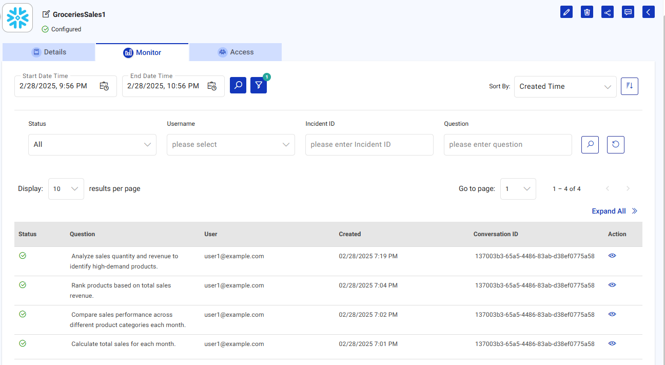Click the reset filters circular arrow icon

pyautogui.click(x=615, y=144)
